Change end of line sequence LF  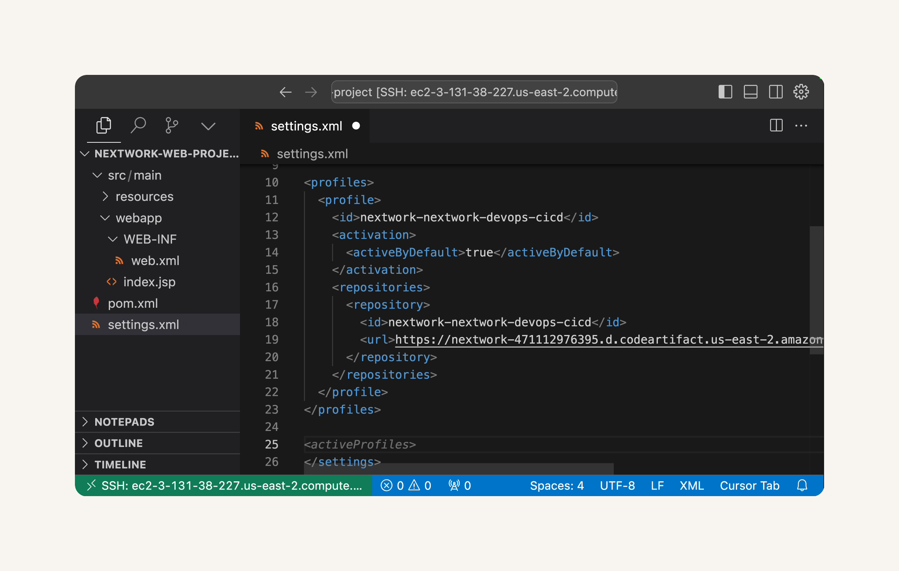(657, 486)
